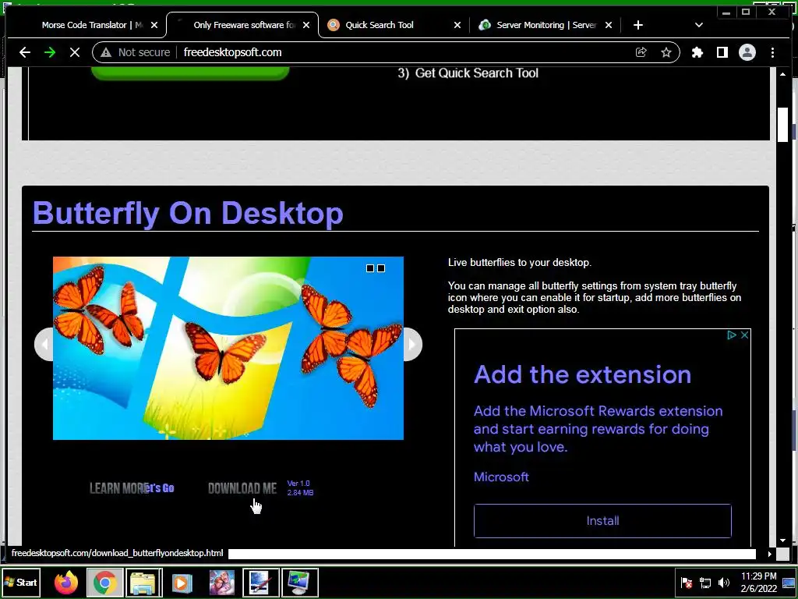Click the scrollbar up arrow
This screenshot has width=798, height=599.
pos(782,74)
